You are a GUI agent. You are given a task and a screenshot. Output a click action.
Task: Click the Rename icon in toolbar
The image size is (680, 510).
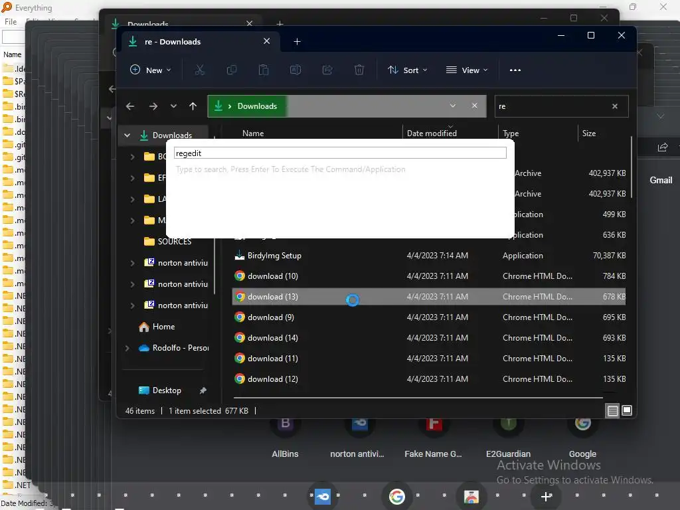click(296, 70)
